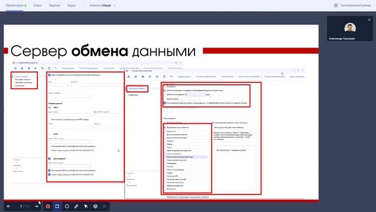Toggle Прием данных checkbox in back window

49,158
